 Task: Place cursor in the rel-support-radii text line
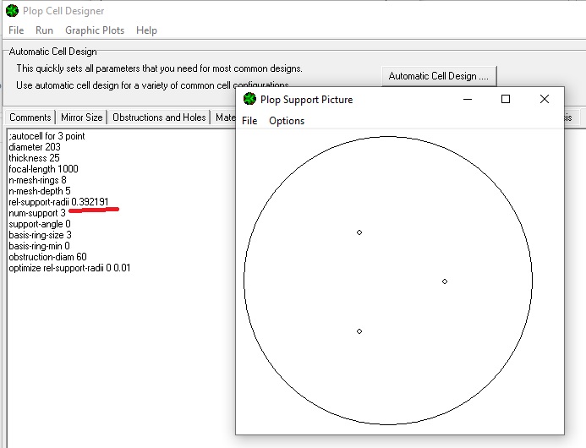(58, 202)
